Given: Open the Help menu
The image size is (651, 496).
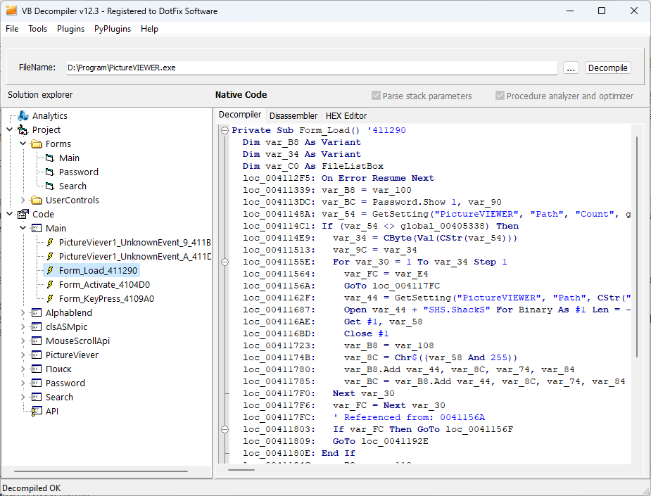Looking at the screenshot, I should [x=149, y=29].
